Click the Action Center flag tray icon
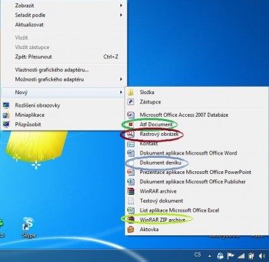The width and height of the screenshot is (269, 262). pos(231,256)
